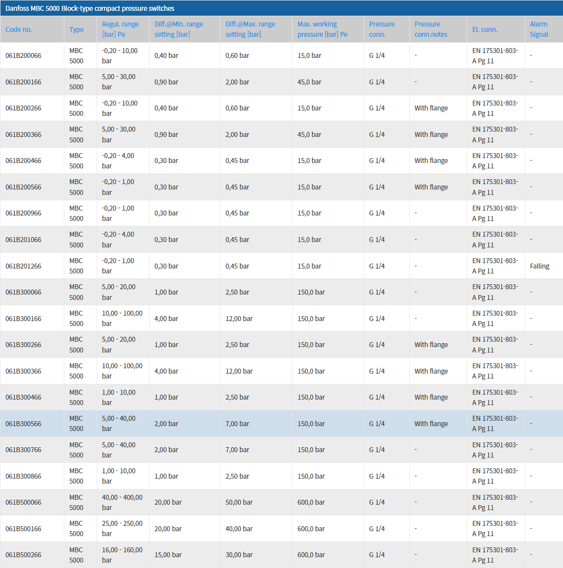Click 5,00 - 20,00 bar in row 061B300066
The image size is (563, 568).
coord(118,292)
